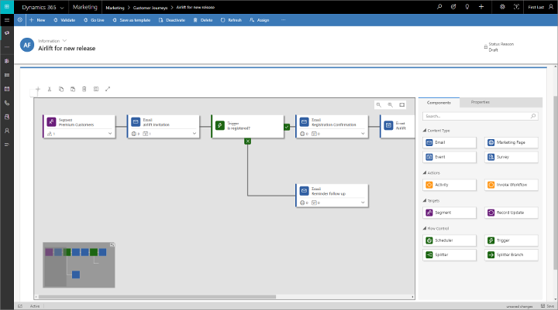Open the Dynamics 365 app switcher dropdown
Screen dimensions: 558x310
click(60, 6)
